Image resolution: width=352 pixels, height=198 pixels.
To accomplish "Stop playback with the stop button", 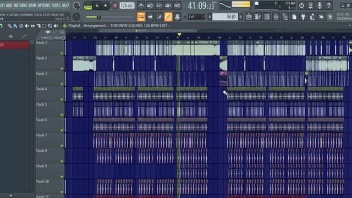I will (x=106, y=5).
